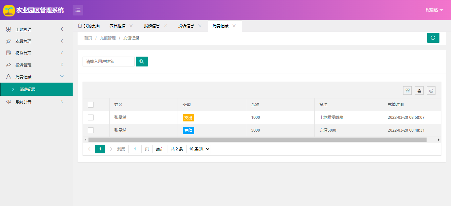Click the 首页 breadcrumb link

(88, 38)
